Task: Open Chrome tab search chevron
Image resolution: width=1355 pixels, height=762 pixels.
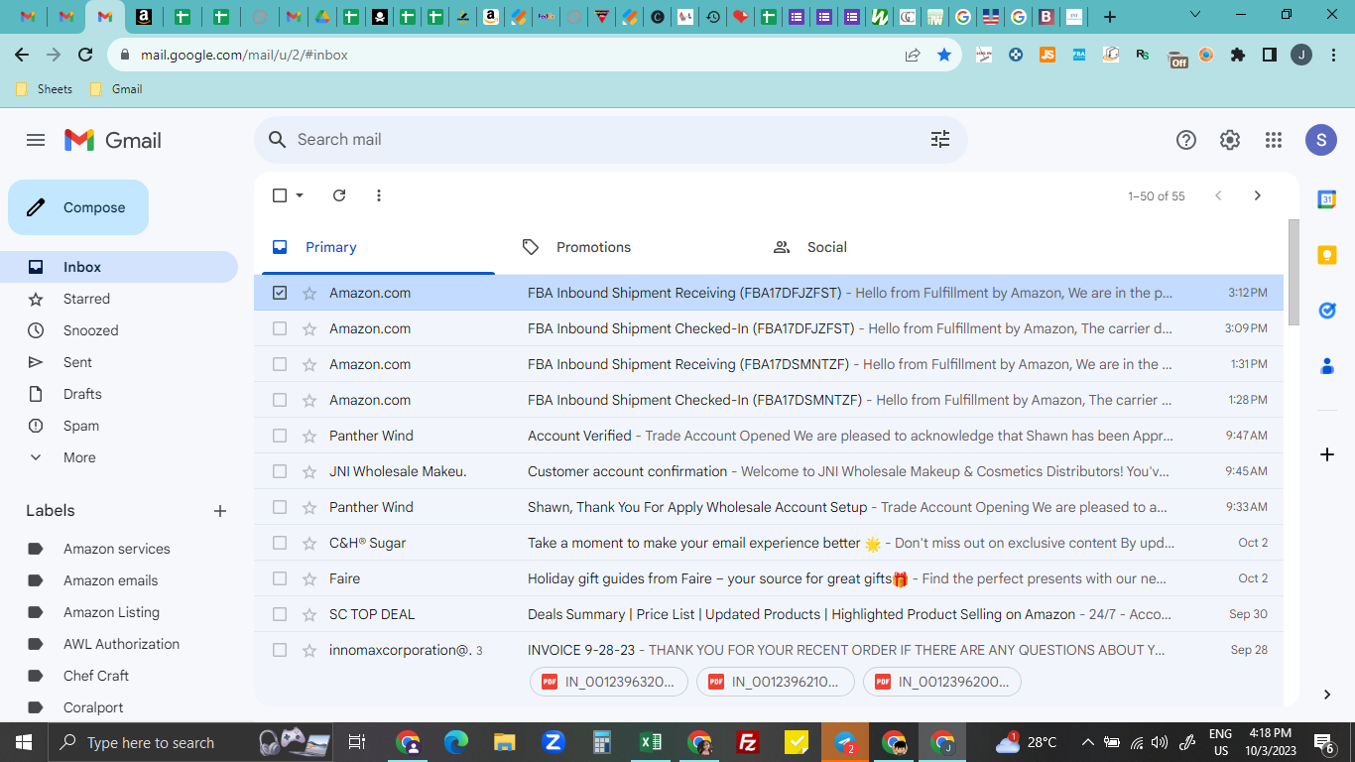Action: [x=1195, y=15]
